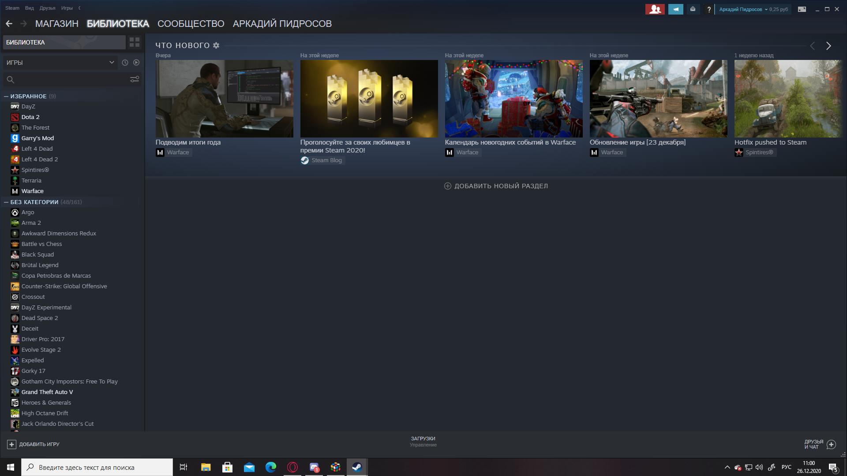Show next news items with right chevron
Screen dimensions: 847x476
tap(828, 46)
